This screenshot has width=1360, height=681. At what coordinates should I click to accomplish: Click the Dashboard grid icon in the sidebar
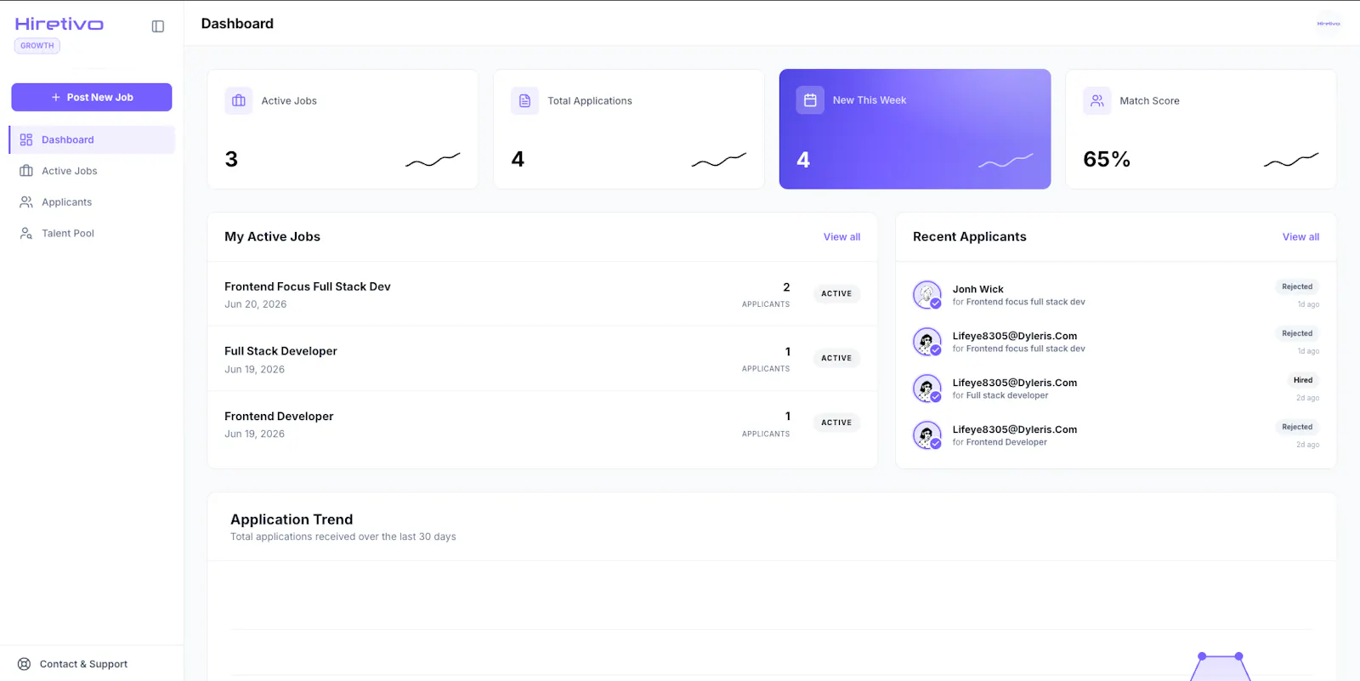click(x=26, y=139)
